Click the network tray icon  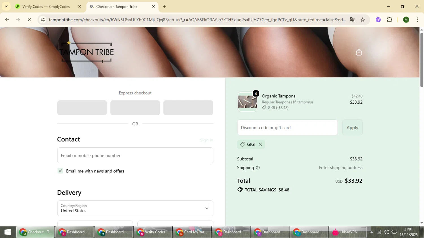tap(379, 232)
